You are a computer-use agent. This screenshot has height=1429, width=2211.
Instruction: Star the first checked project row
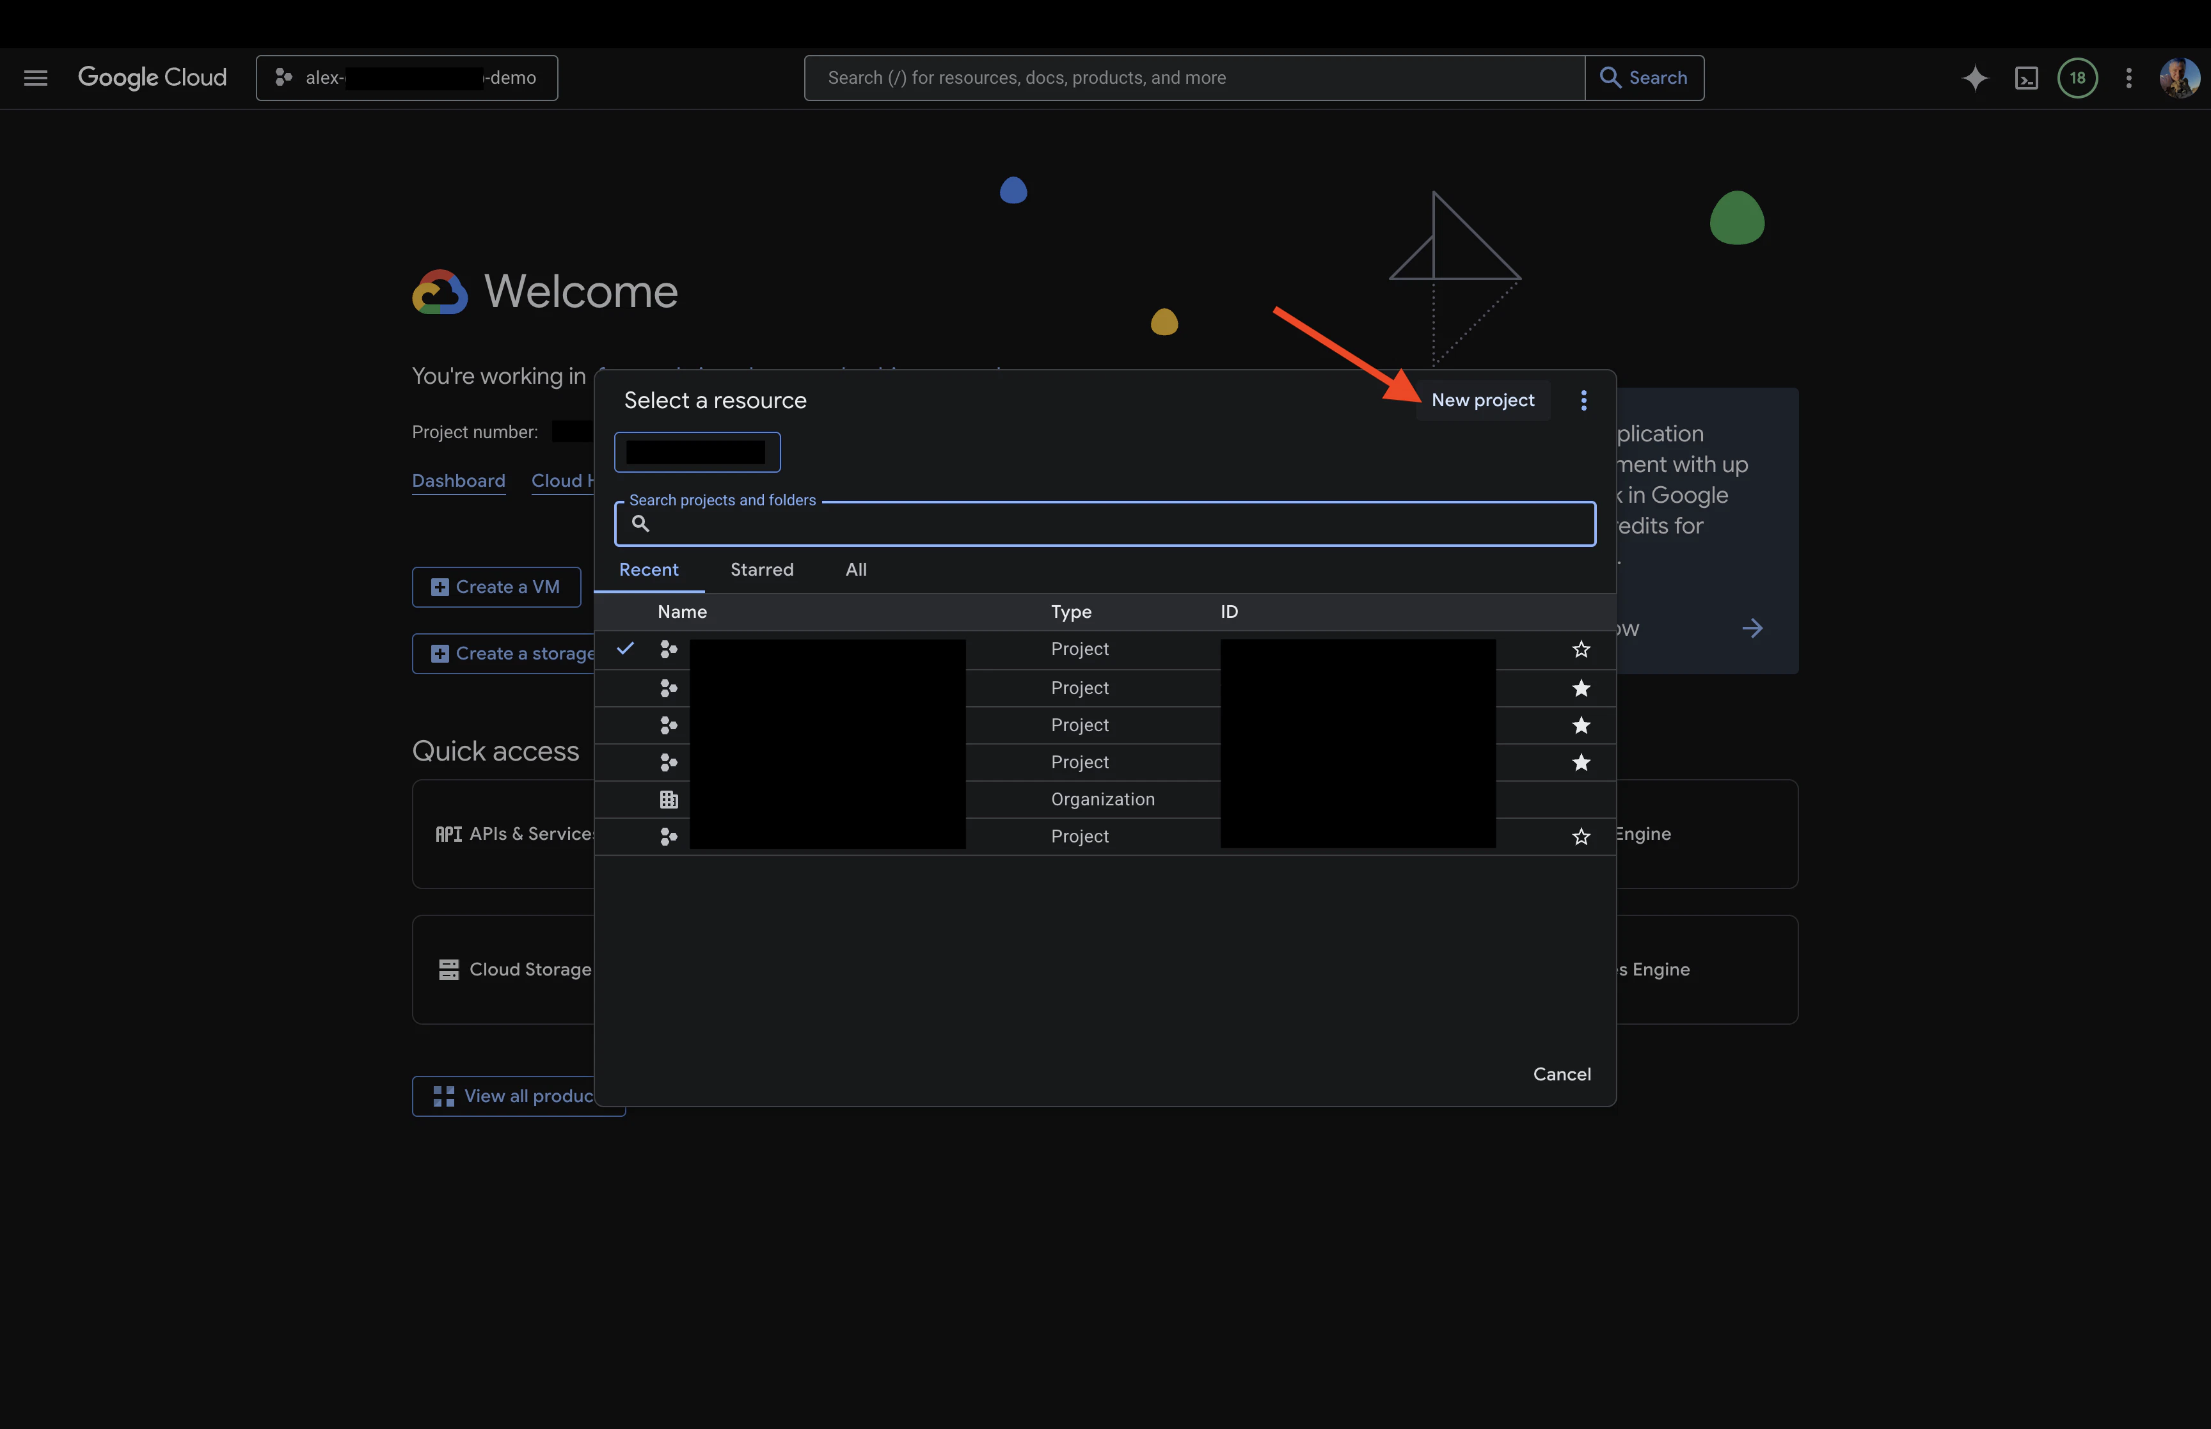click(1581, 649)
